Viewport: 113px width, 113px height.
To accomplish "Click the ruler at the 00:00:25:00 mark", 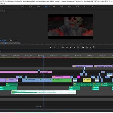I will (53, 55).
